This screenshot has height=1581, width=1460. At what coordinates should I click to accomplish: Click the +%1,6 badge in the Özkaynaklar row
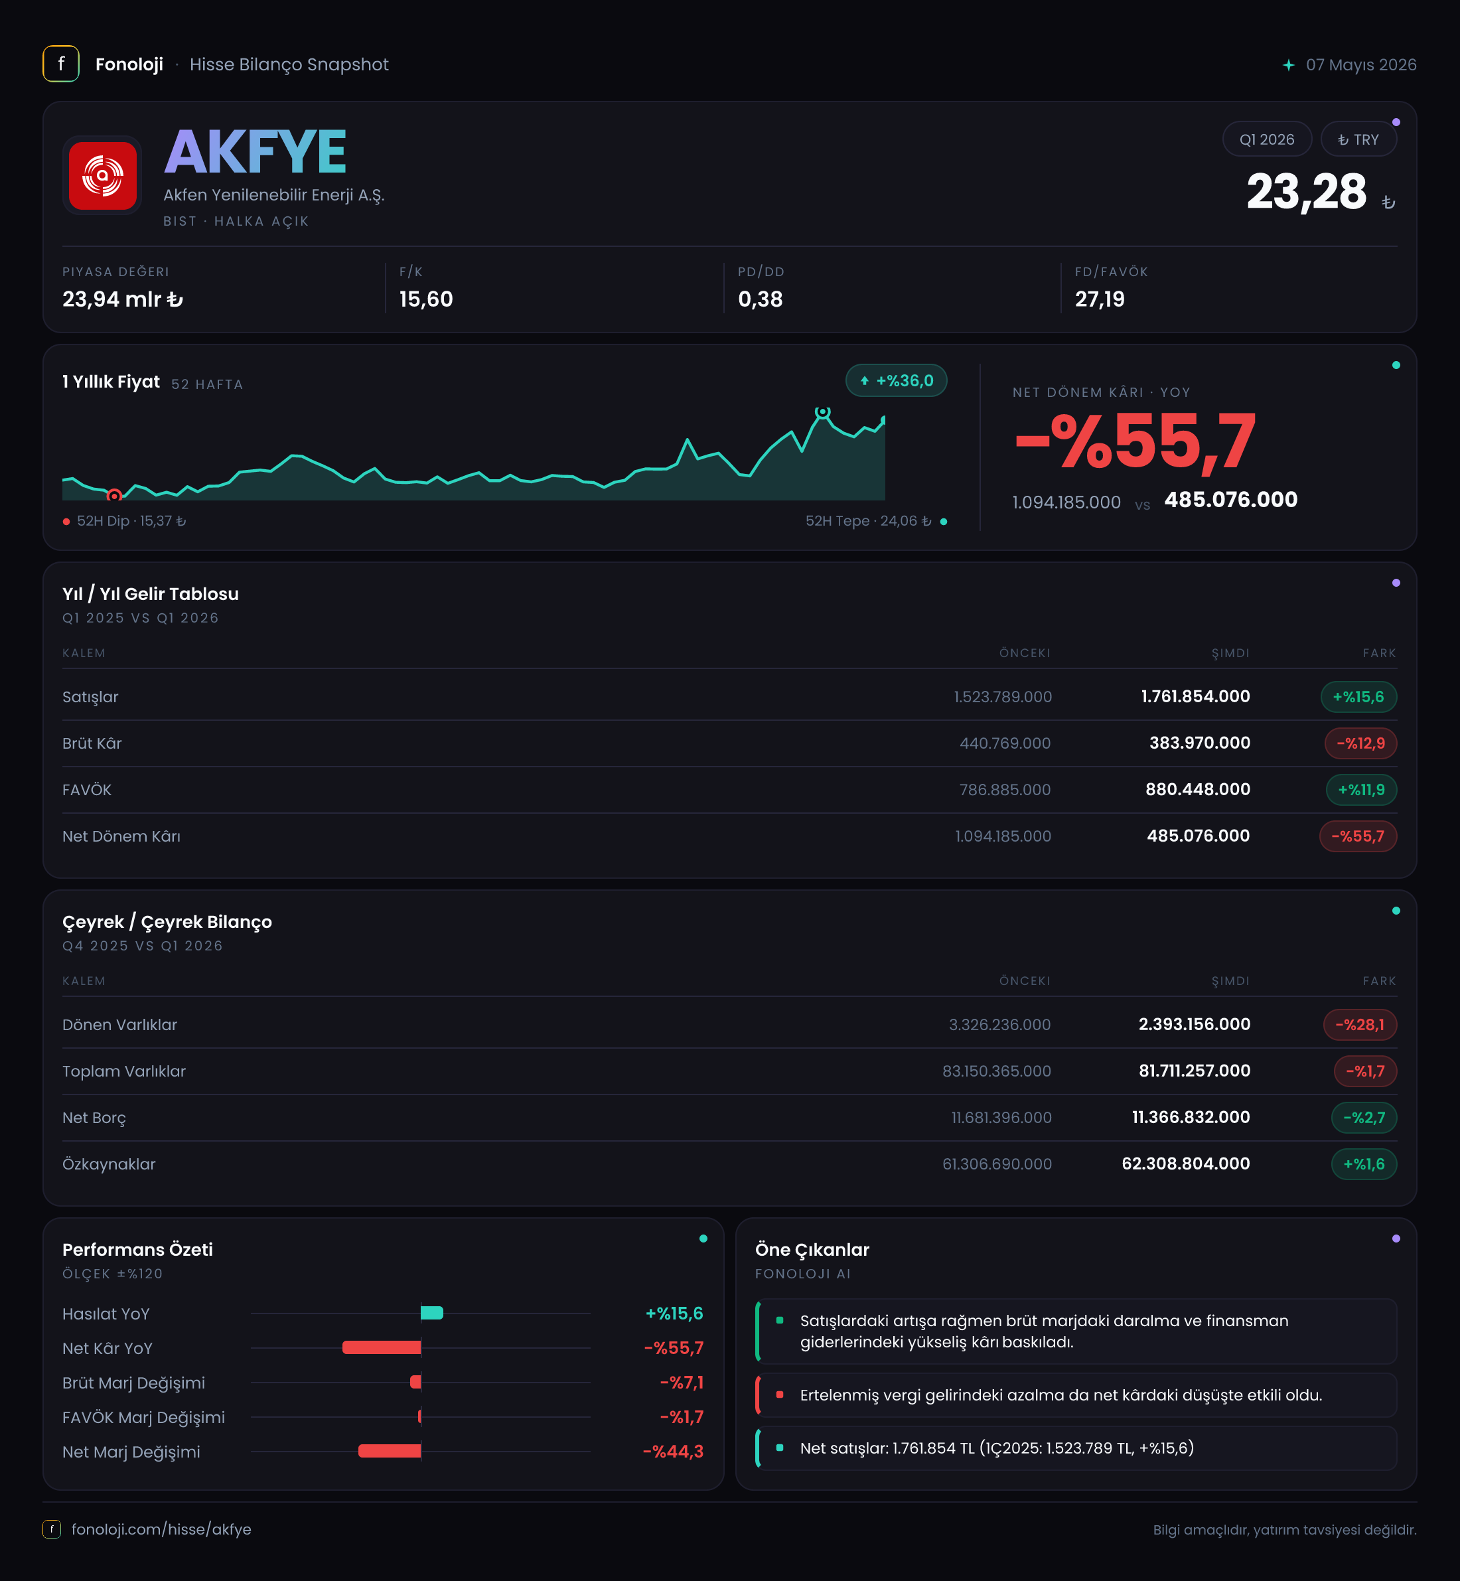(1364, 1165)
